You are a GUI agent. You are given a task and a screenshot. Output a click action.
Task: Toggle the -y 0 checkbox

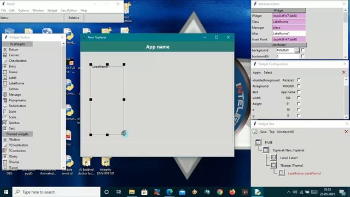pyautogui.click(x=299, y=115)
